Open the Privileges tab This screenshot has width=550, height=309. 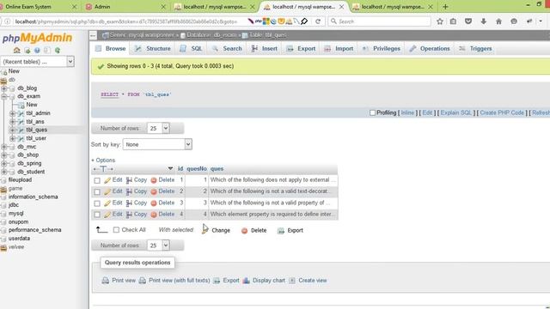pos(382,49)
